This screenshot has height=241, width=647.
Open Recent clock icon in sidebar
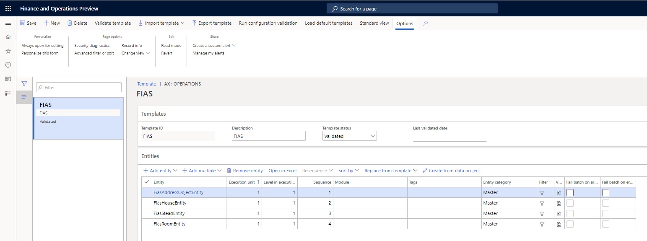click(8, 65)
